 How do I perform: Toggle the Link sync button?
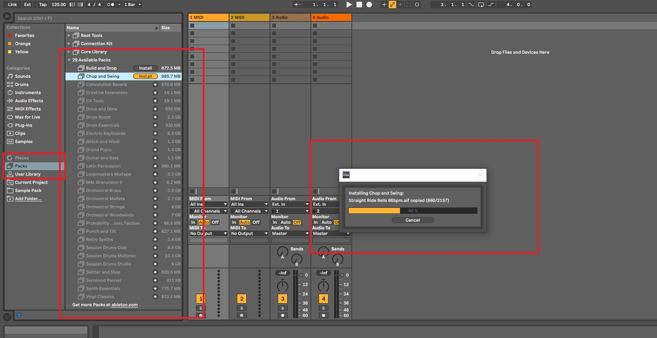(x=12, y=4)
